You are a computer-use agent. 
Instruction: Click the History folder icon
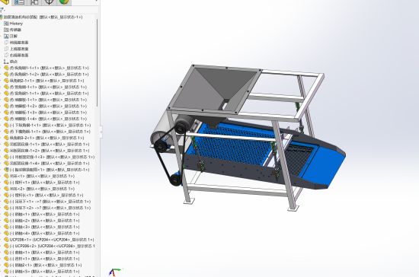pyautogui.click(x=6, y=24)
